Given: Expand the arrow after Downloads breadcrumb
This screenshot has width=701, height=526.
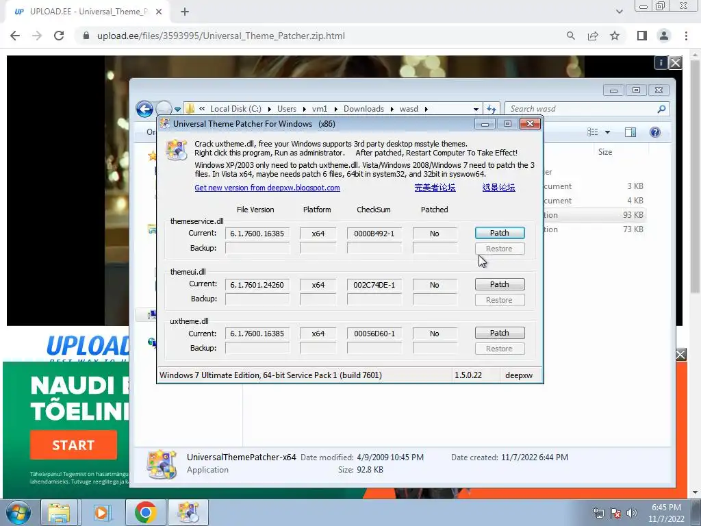Looking at the screenshot, I should click(x=392, y=109).
